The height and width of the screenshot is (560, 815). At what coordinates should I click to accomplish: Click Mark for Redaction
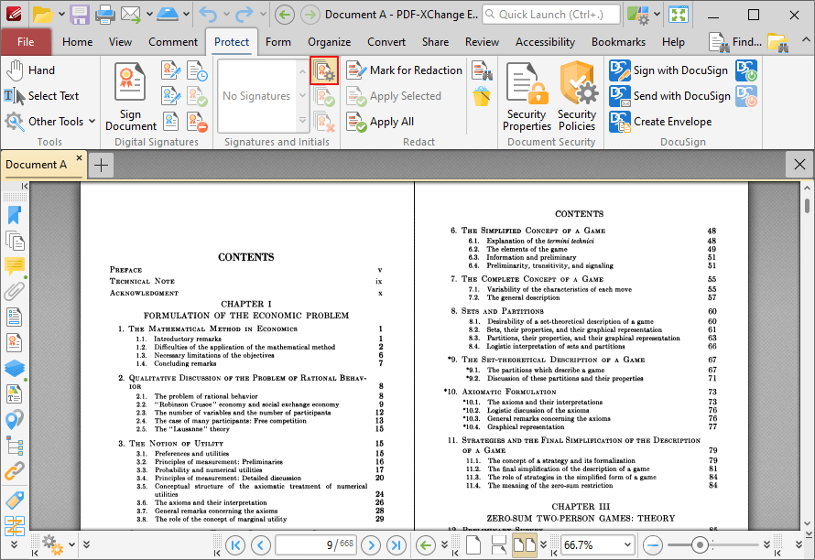click(x=404, y=70)
